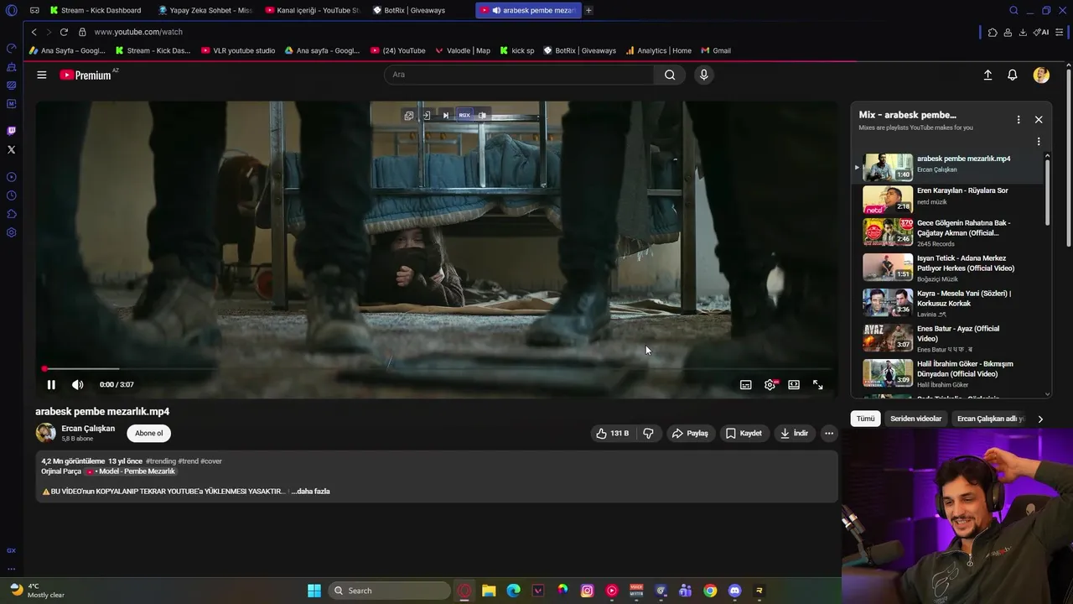Click the #trending hashtag link
Viewport: 1073px width, 604px height.
[161, 461]
